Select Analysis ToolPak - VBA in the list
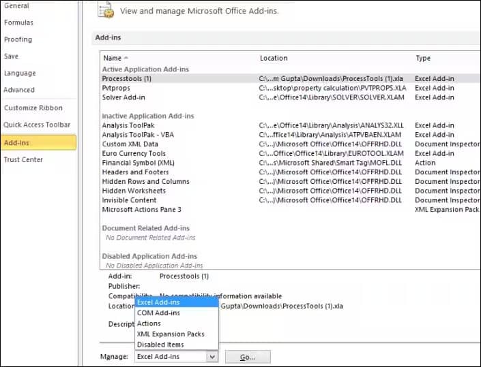The width and height of the screenshot is (481, 367). (x=137, y=135)
